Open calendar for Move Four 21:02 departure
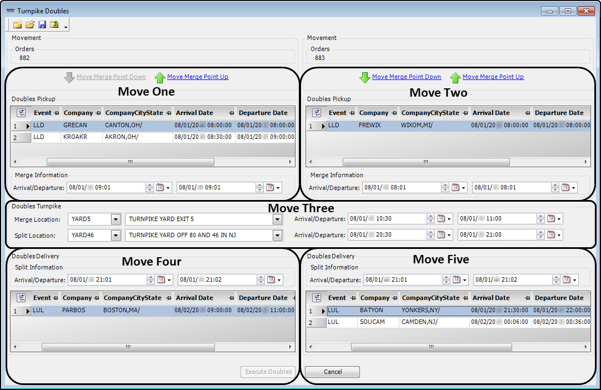Image resolution: width=601 pixels, height=390 pixels. click(271, 280)
